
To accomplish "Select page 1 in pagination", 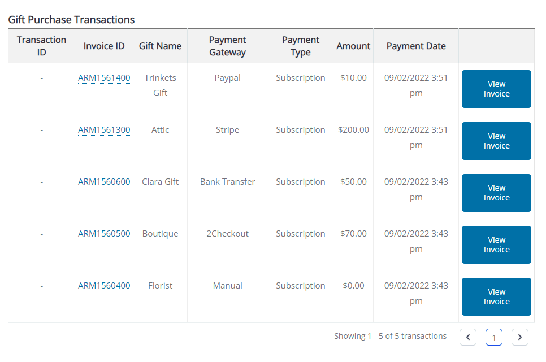I will point(494,337).
